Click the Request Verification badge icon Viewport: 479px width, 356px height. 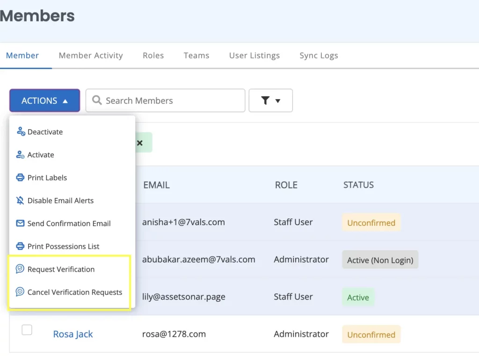[20, 269]
